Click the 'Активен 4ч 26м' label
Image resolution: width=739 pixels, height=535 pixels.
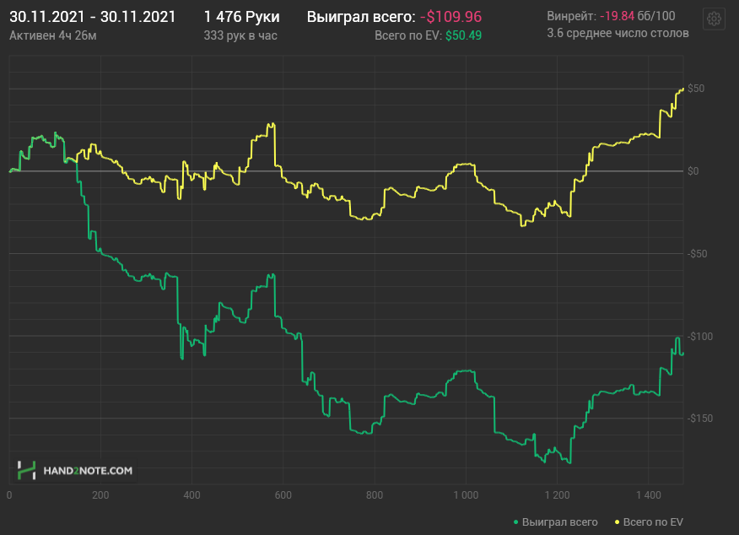[53, 35]
